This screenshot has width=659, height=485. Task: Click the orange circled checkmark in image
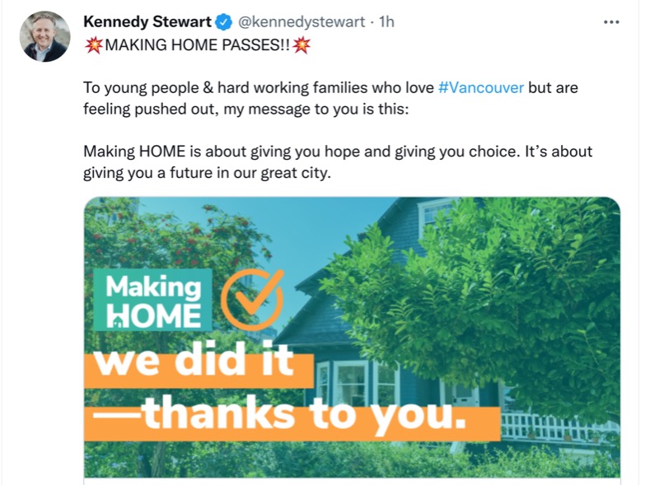pyautogui.click(x=252, y=299)
